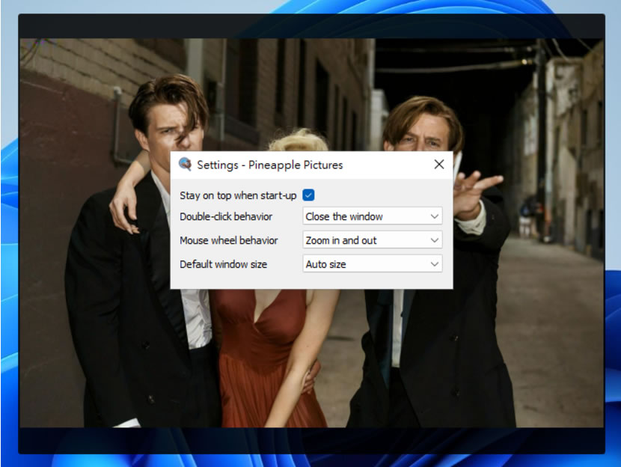Image resolution: width=621 pixels, height=467 pixels.
Task: Click the Pineapple Pictures app icon
Action: tap(185, 164)
